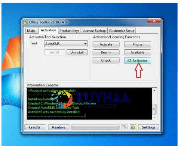
Task: Click the Information Console scrollbar thumb
Action: [x=154, y=109]
